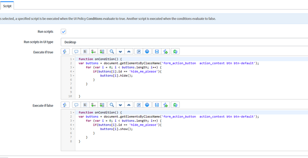
Task: Open editor help in Execute if false toolbar
Action: coord(147,105)
